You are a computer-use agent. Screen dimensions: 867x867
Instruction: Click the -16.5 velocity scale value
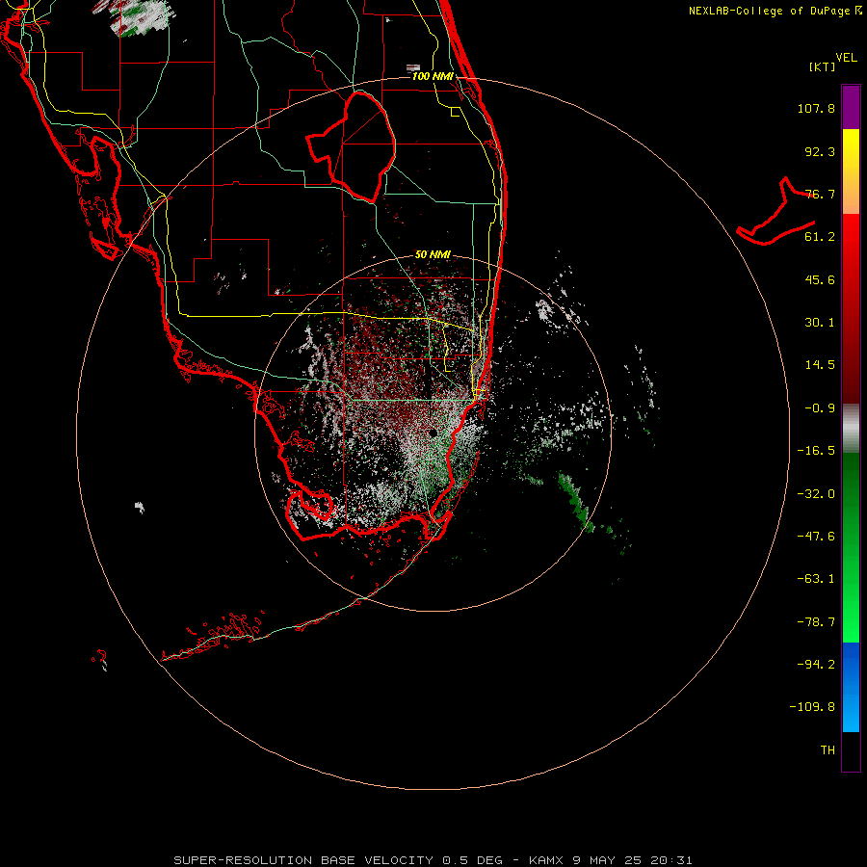coord(816,451)
